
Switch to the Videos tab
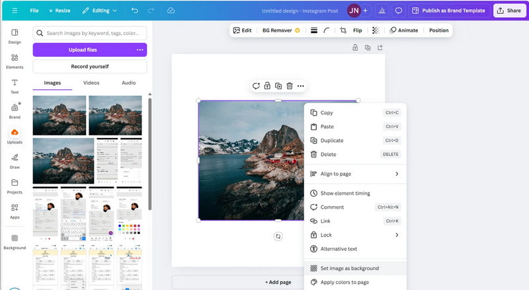91,83
